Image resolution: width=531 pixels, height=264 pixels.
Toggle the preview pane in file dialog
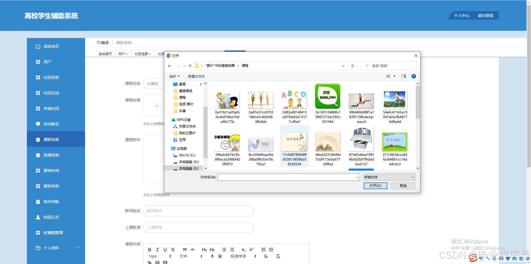404,76
